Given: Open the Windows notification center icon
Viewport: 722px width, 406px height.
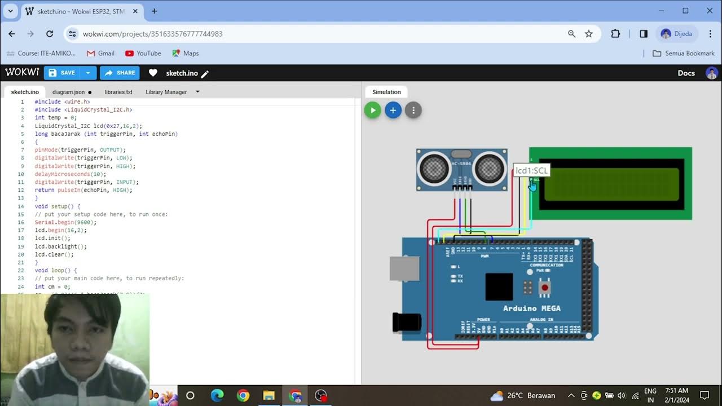Looking at the screenshot, I should tap(704, 395).
